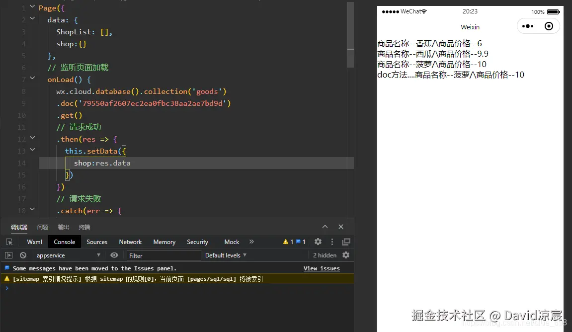The width and height of the screenshot is (572, 332).
Task: Open the appservice context dropdown
Action: pyautogui.click(x=68, y=255)
